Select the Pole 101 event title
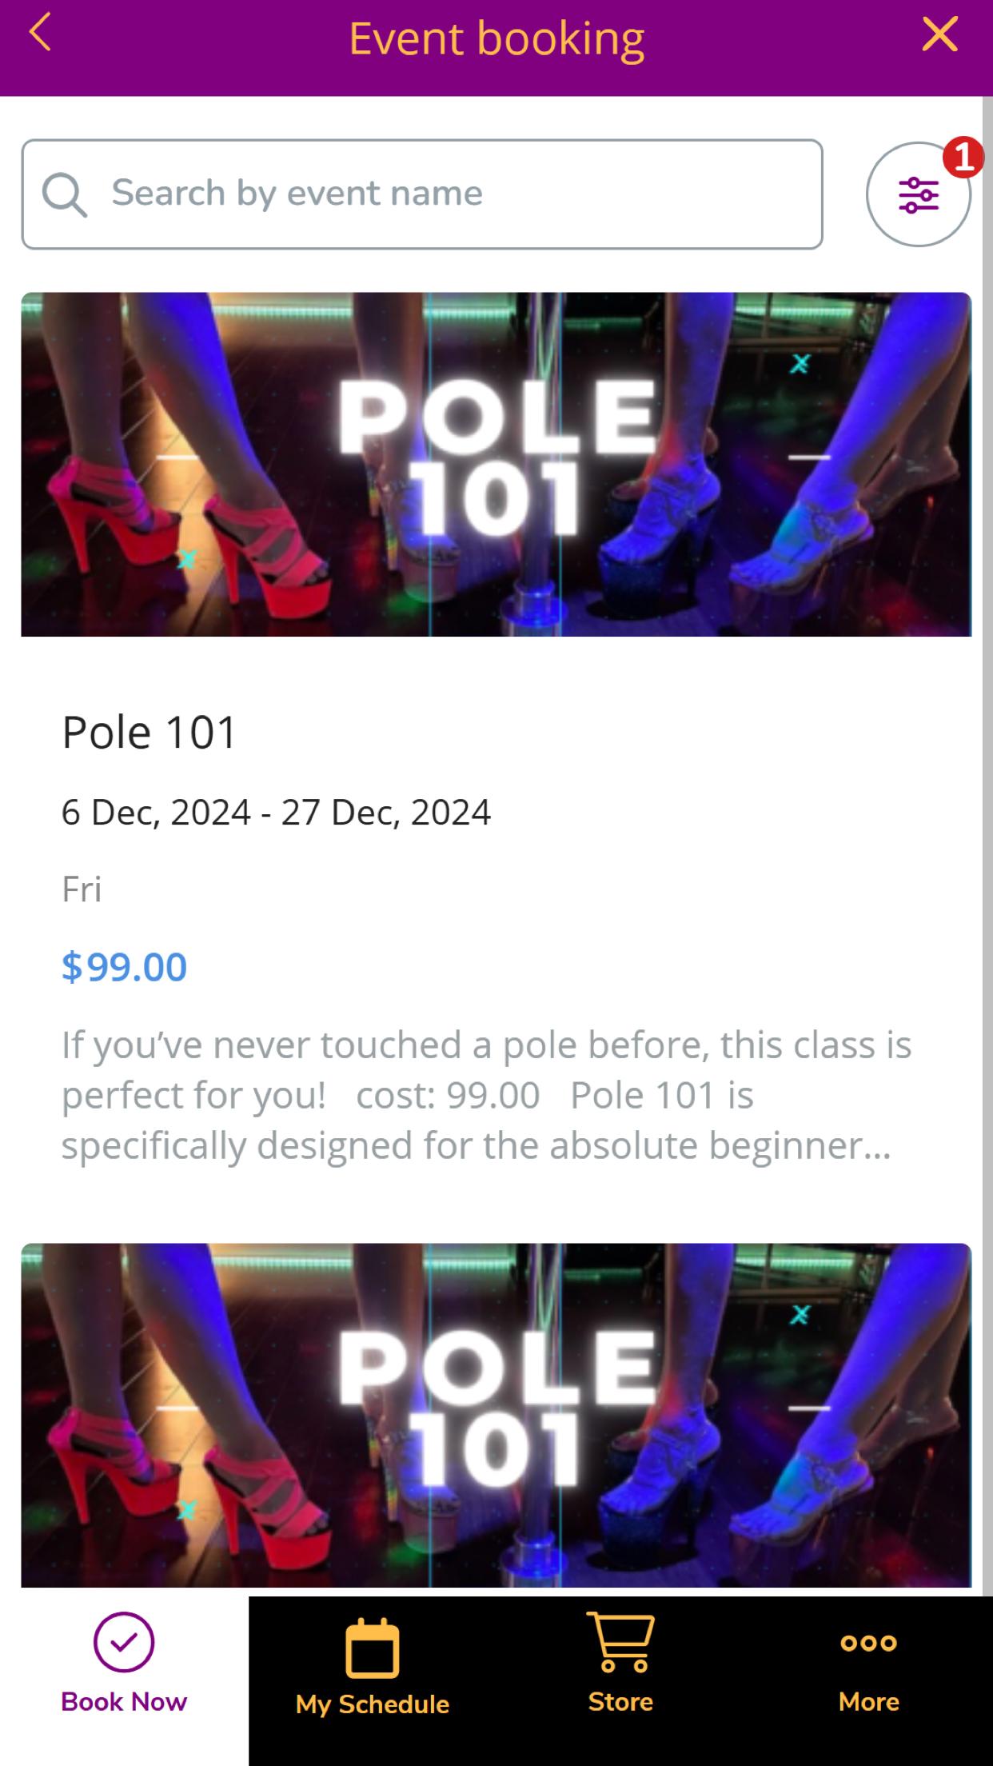Image resolution: width=993 pixels, height=1766 pixels. coord(150,732)
